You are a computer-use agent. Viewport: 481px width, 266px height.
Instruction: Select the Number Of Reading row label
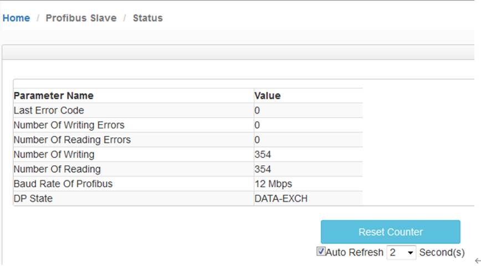(x=57, y=169)
